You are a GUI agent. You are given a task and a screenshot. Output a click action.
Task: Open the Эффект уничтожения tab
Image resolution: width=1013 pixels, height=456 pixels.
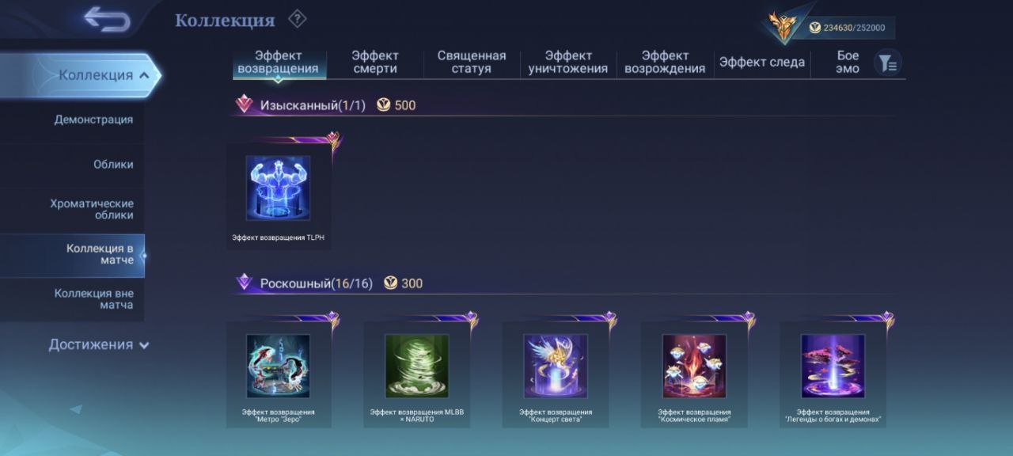pos(568,62)
